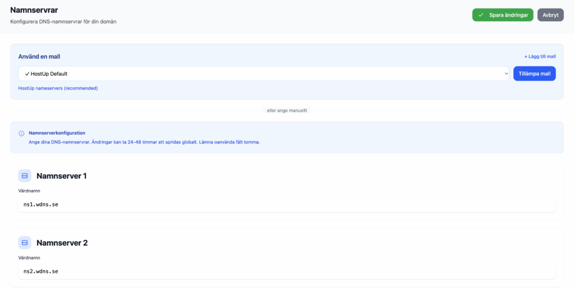Click the + Lägg till mall link

pos(540,56)
